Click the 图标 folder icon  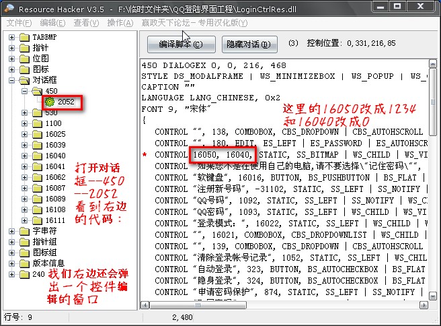(x=25, y=69)
